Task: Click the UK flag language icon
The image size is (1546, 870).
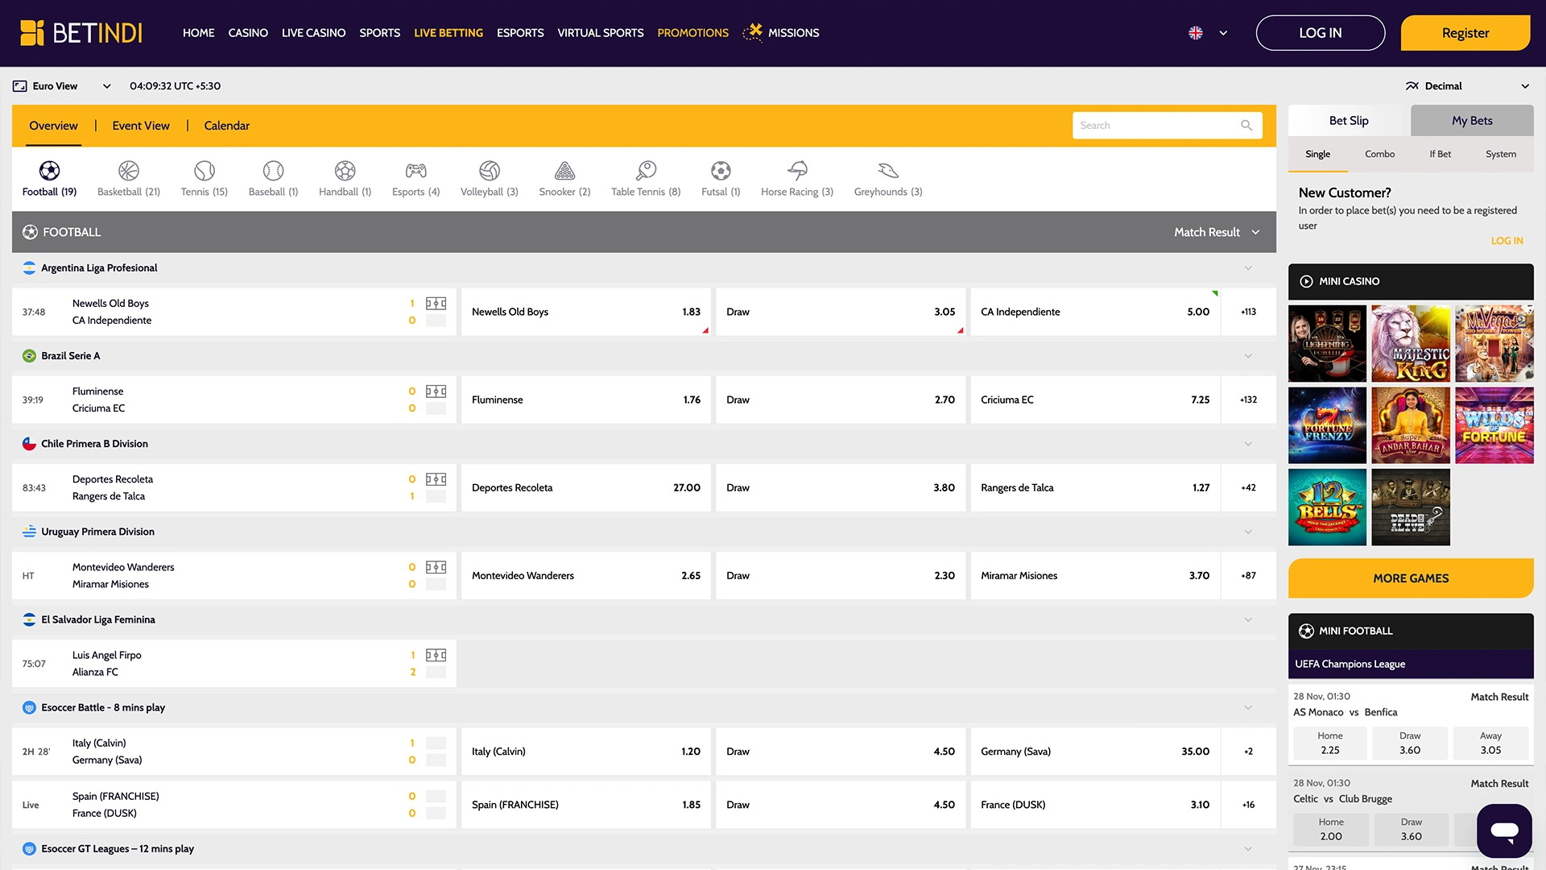Action: click(x=1196, y=33)
